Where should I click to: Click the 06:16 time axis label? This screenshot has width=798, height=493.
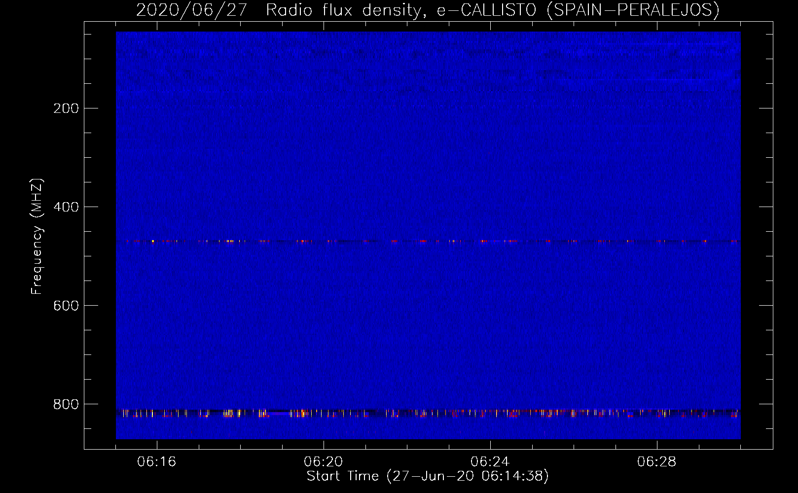[156, 462]
